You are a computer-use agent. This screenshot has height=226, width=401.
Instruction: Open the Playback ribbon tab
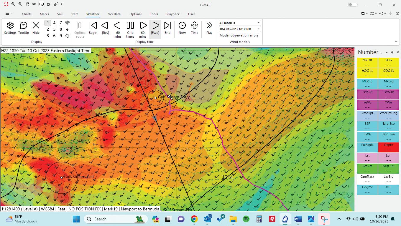173,14
